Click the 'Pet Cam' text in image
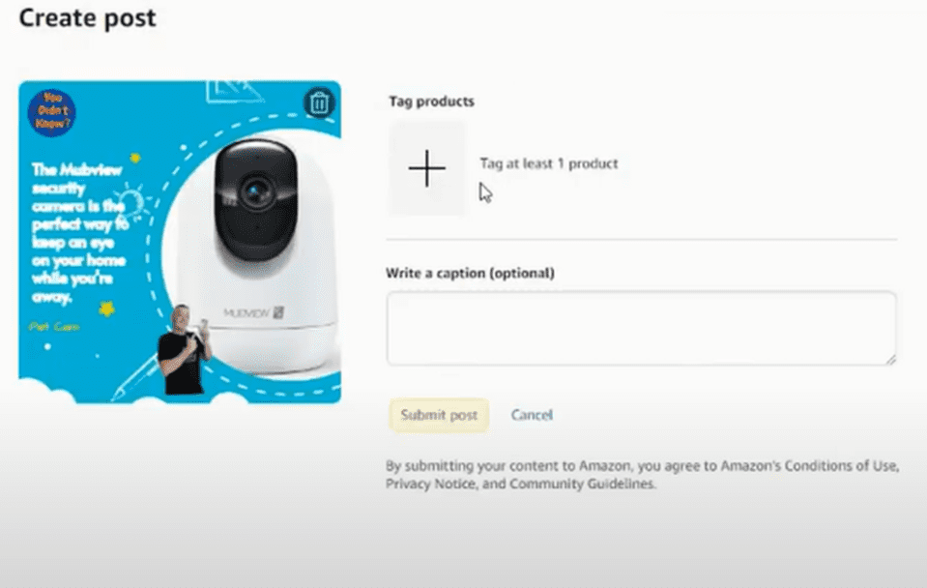 54,327
